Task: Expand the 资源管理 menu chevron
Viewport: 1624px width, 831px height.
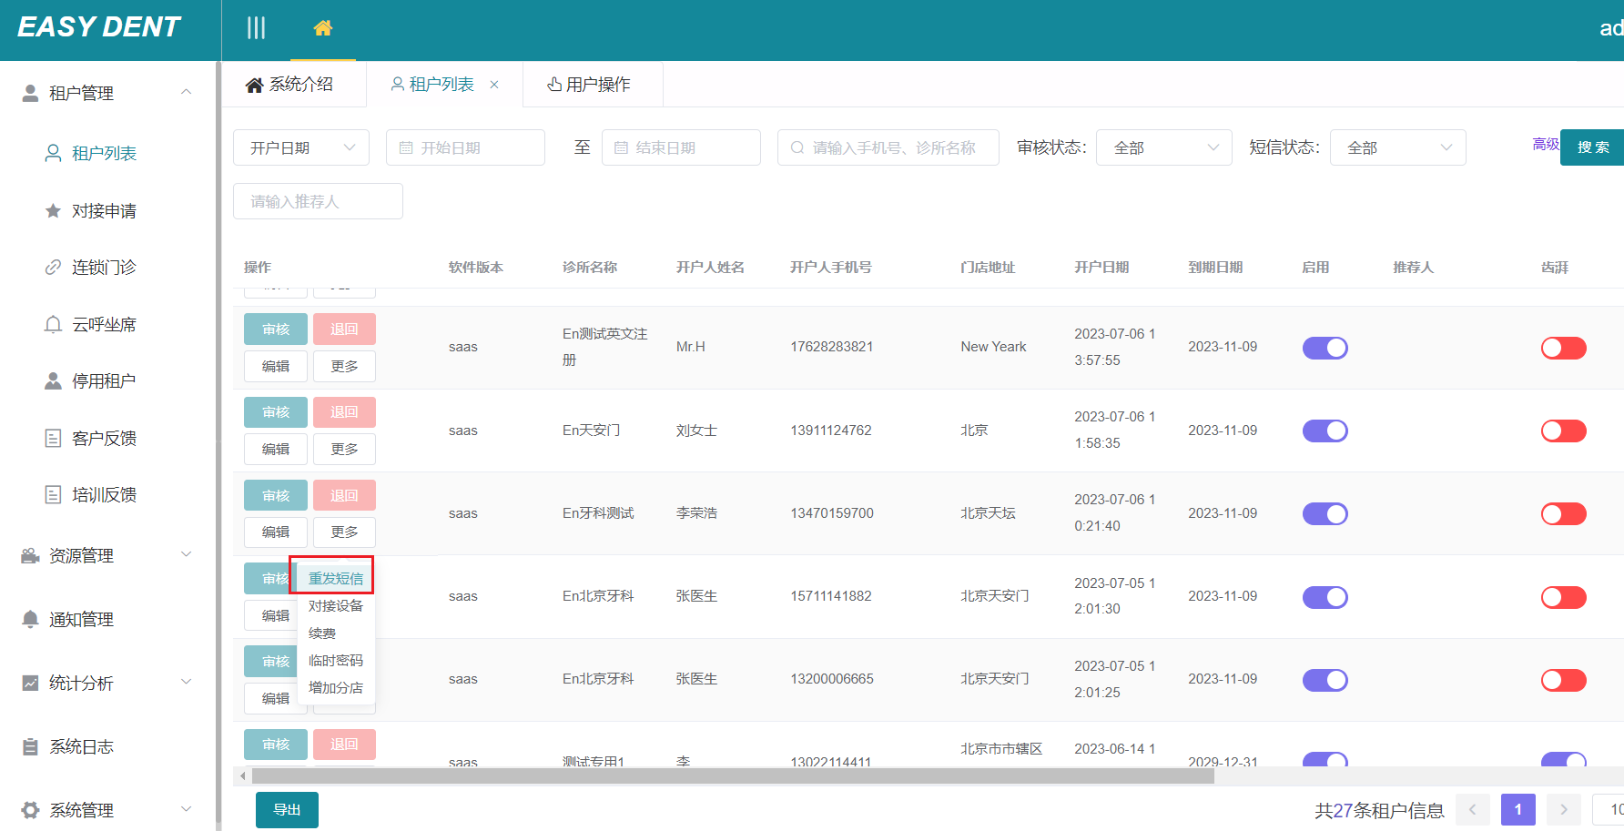Action: pos(186,554)
